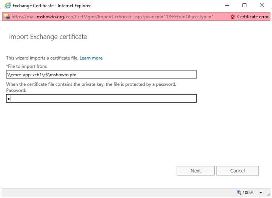Click the import Exchange certificate heading
The height and width of the screenshot is (198, 272).
[x=48, y=37]
